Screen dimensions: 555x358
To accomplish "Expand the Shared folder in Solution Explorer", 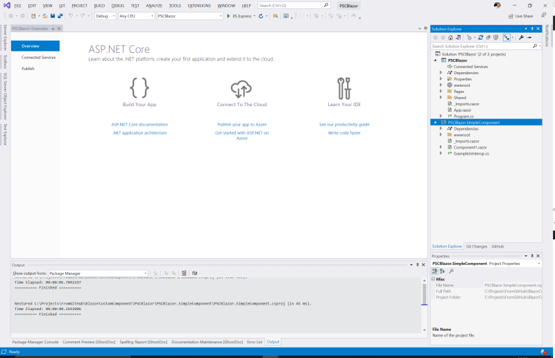I will coord(441,97).
